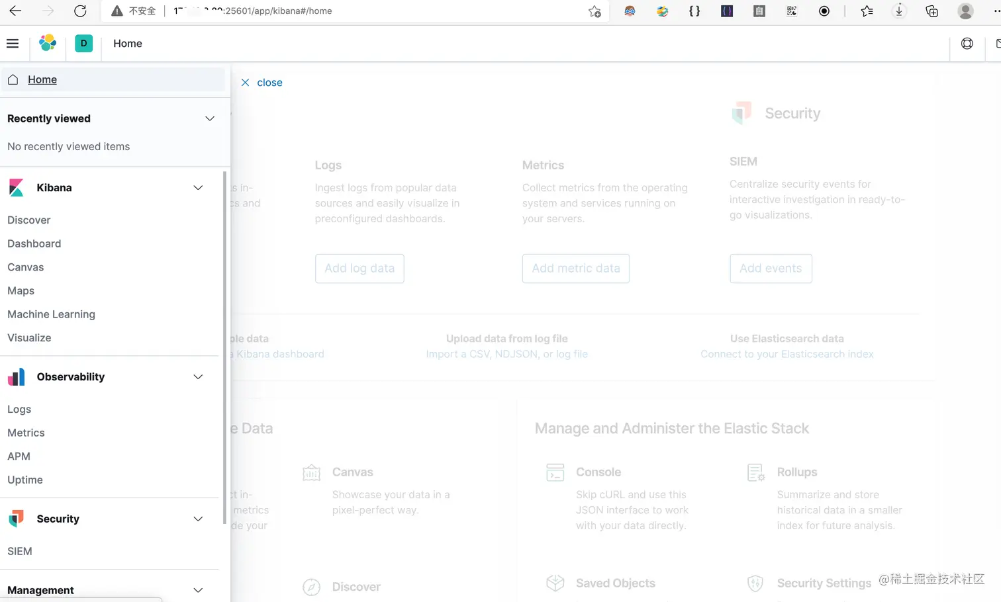Click the Kibana logo in sidebar

click(17, 188)
